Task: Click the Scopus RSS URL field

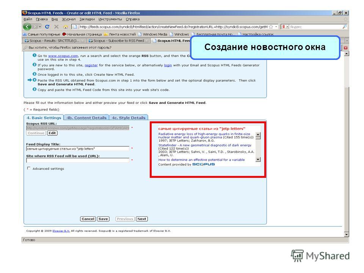Action: pos(78,128)
